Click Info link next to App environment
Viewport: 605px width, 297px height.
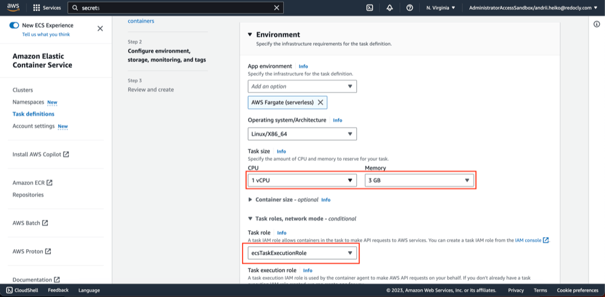[x=303, y=67]
